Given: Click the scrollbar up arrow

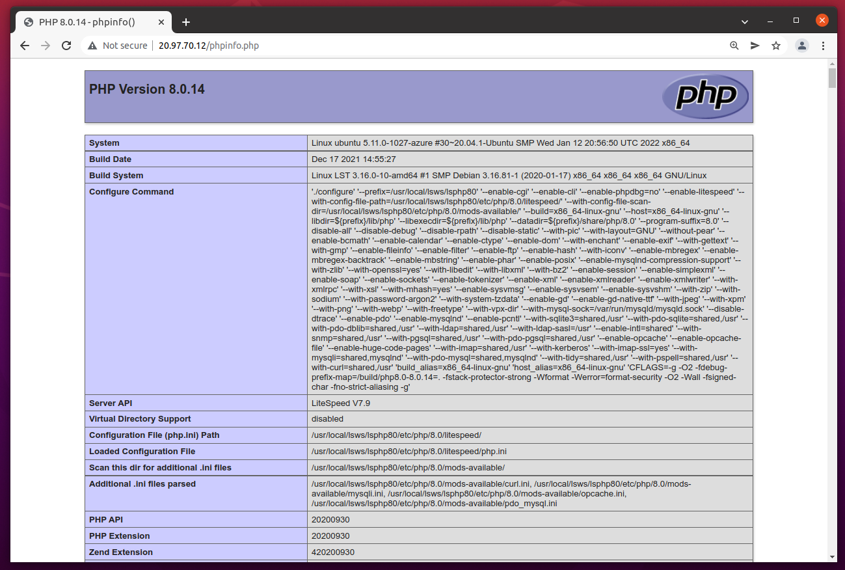Looking at the screenshot, I should [x=832, y=64].
